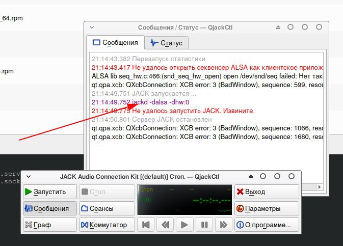Click XCB error line with sequence 1066
This screenshot has width=343, height=246.
pyautogui.click(x=207, y=128)
